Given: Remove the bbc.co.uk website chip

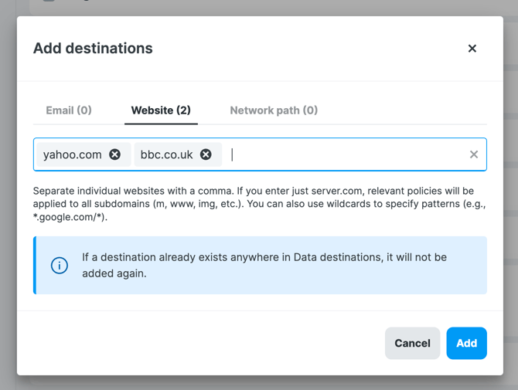Looking at the screenshot, I should pyautogui.click(x=206, y=154).
